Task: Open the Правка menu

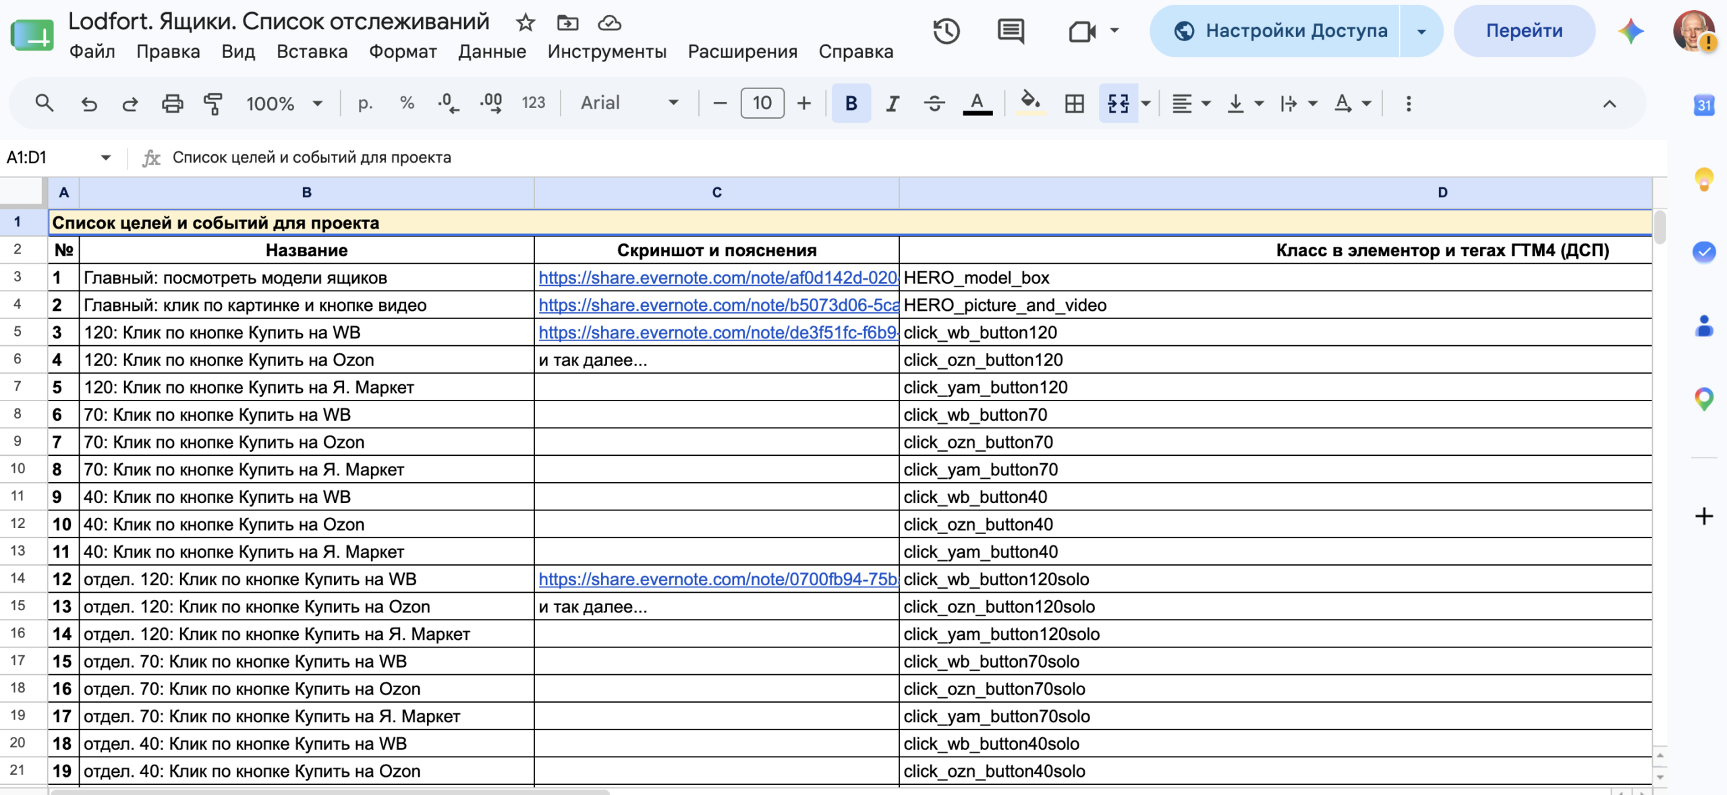Action: 168,52
